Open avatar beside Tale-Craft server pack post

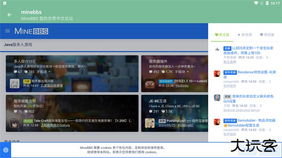tap(15, 123)
